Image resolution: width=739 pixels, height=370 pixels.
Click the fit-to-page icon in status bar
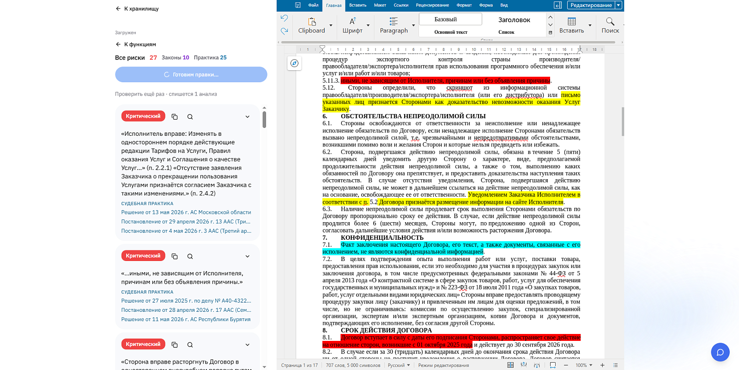coord(552,365)
